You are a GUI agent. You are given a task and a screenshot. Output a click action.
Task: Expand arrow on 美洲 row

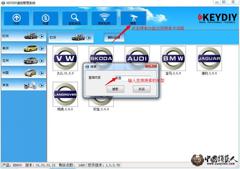[41, 49]
